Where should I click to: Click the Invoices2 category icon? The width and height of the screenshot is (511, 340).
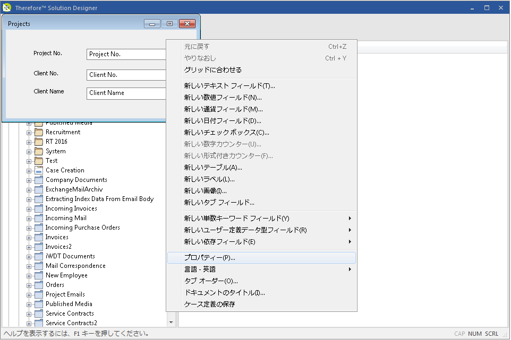coord(39,247)
